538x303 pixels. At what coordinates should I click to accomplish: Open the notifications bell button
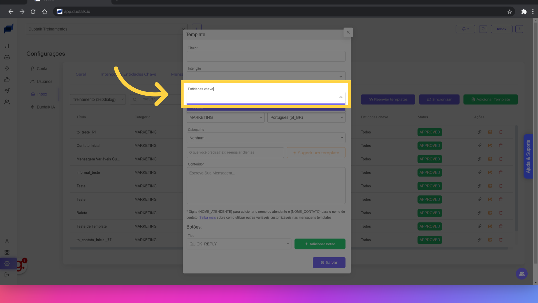pyautogui.click(x=465, y=29)
